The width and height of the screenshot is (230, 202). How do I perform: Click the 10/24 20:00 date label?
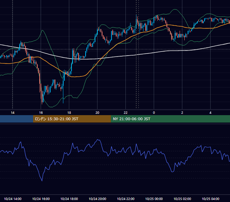pos(97,199)
